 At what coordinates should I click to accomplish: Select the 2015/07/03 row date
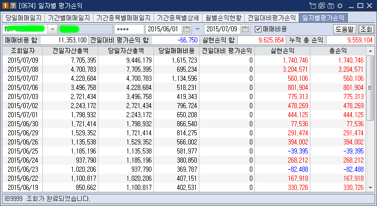[23, 96]
